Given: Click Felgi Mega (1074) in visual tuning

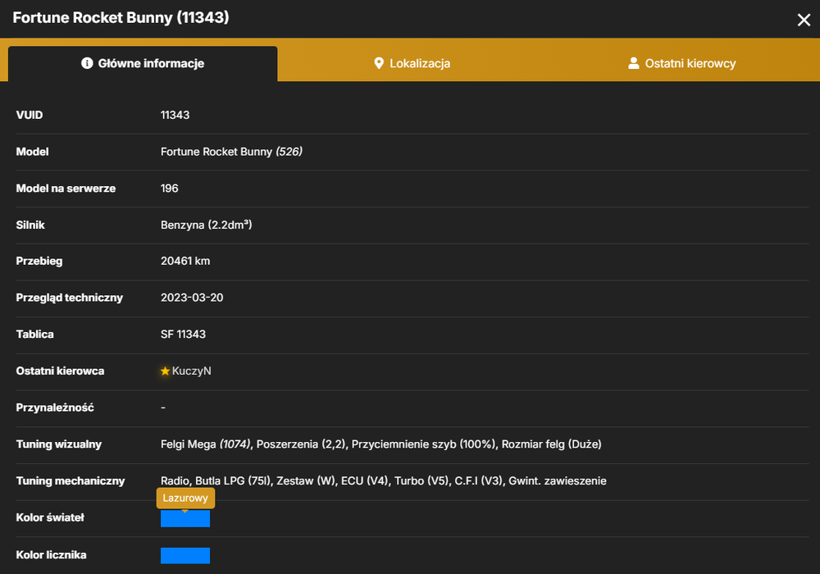Looking at the screenshot, I should point(206,444).
